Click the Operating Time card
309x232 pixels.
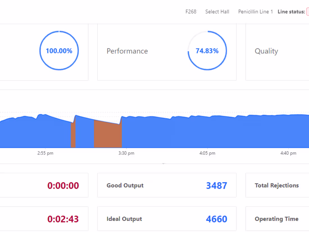tap(277, 219)
